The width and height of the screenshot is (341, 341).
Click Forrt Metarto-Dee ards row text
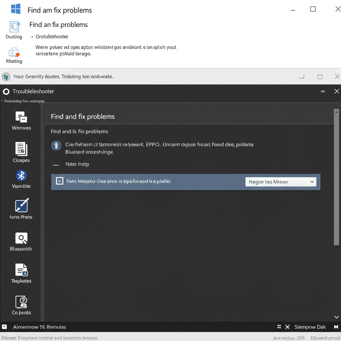119,181
